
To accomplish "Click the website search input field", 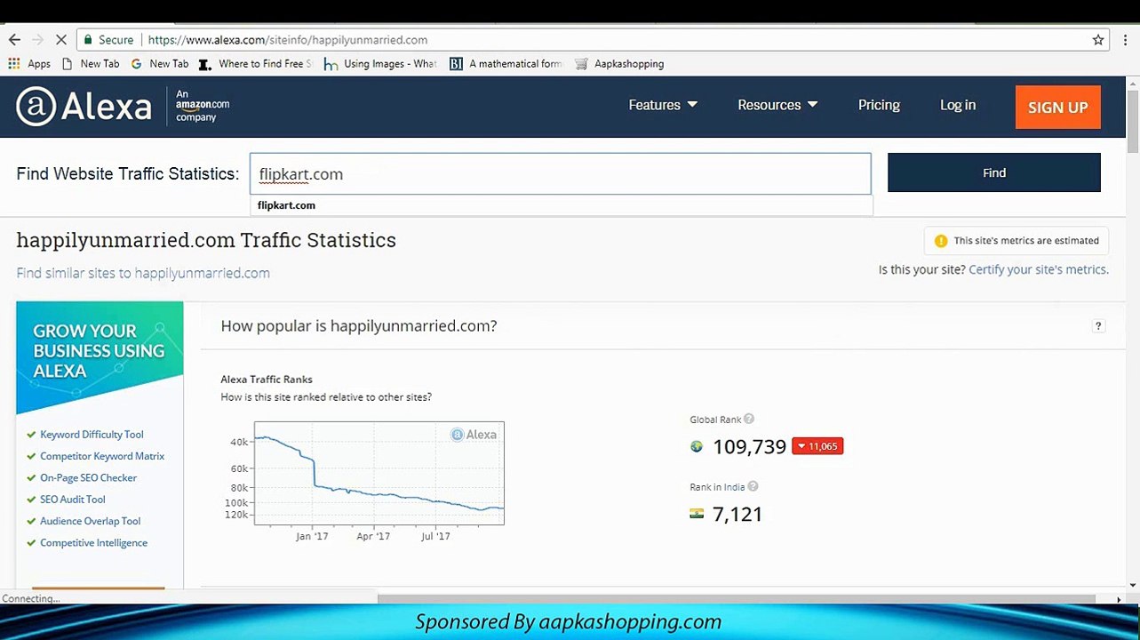I will [x=560, y=173].
